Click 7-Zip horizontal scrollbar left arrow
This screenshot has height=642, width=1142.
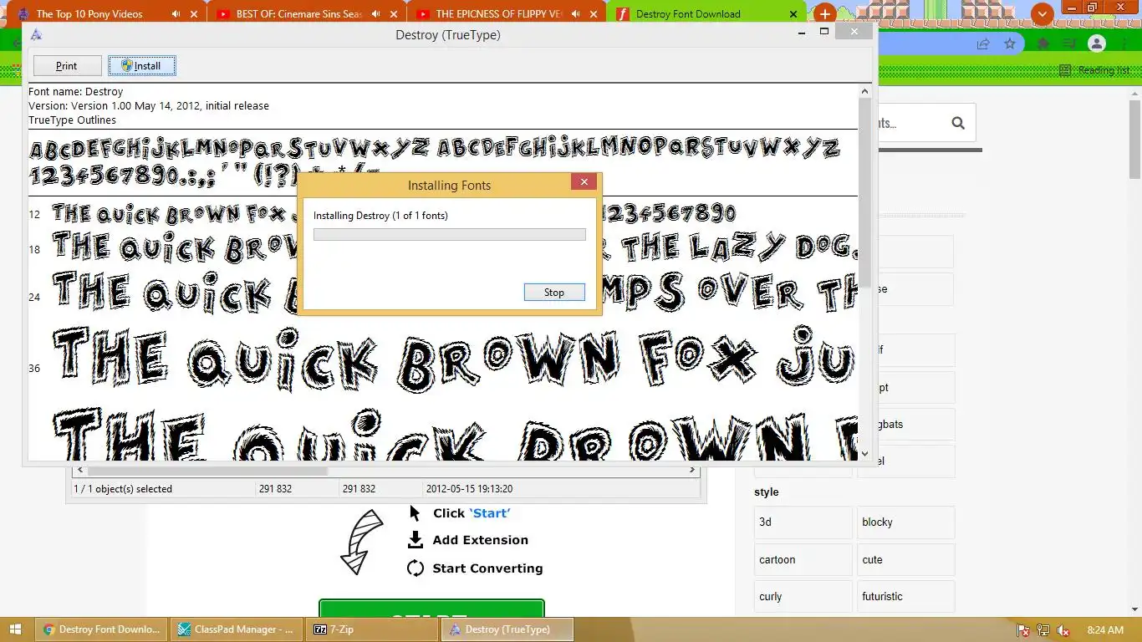[x=81, y=471]
